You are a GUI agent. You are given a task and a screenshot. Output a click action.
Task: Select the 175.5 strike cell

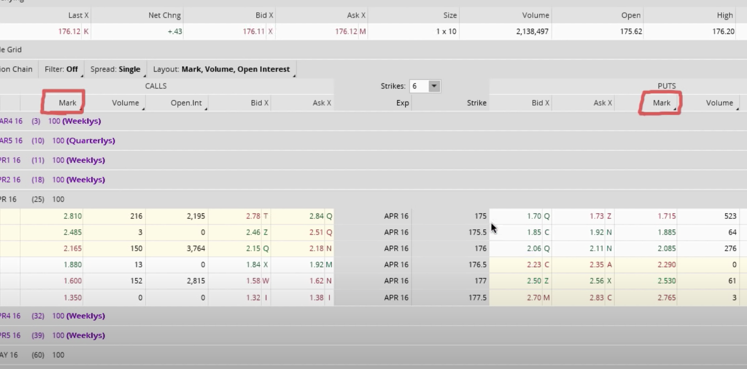coord(450,233)
